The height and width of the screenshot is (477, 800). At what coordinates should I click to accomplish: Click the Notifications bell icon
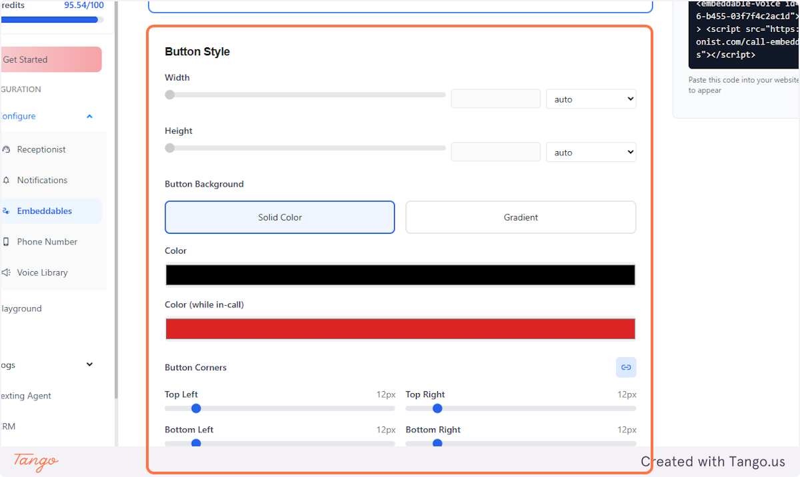pyautogui.click(x=6, y=181)
